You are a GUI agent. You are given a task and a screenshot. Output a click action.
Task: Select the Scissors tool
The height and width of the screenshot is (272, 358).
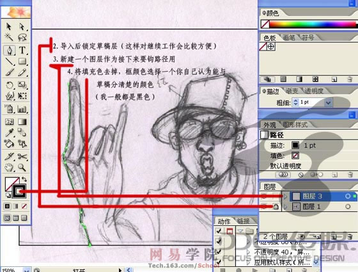point(22,156)
